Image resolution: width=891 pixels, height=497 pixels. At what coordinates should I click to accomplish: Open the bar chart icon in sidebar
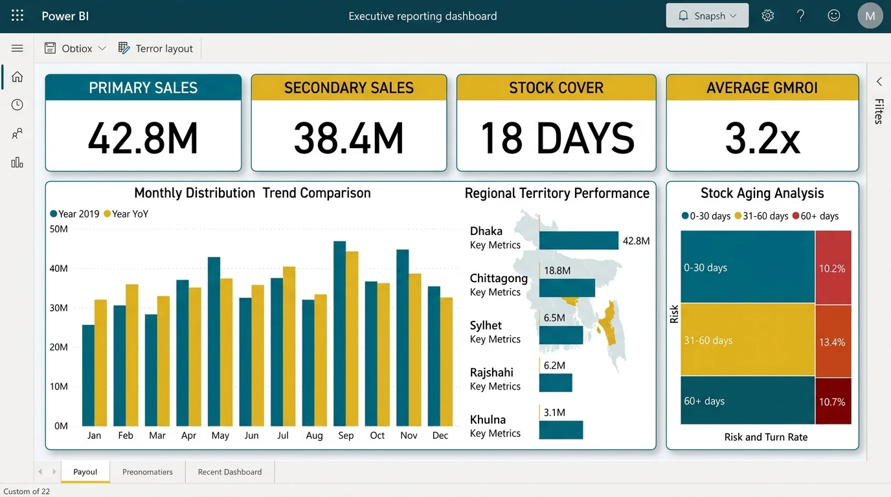click(x=17, y=162)
